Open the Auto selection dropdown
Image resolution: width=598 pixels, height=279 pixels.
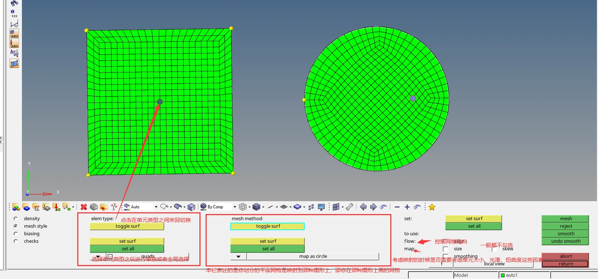pos(156,207)
